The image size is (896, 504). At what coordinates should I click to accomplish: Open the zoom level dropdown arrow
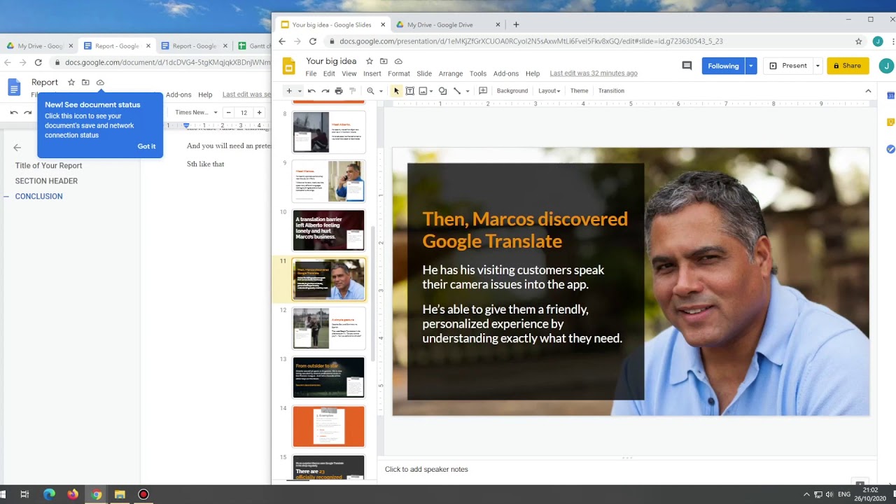tap(381, 91)
